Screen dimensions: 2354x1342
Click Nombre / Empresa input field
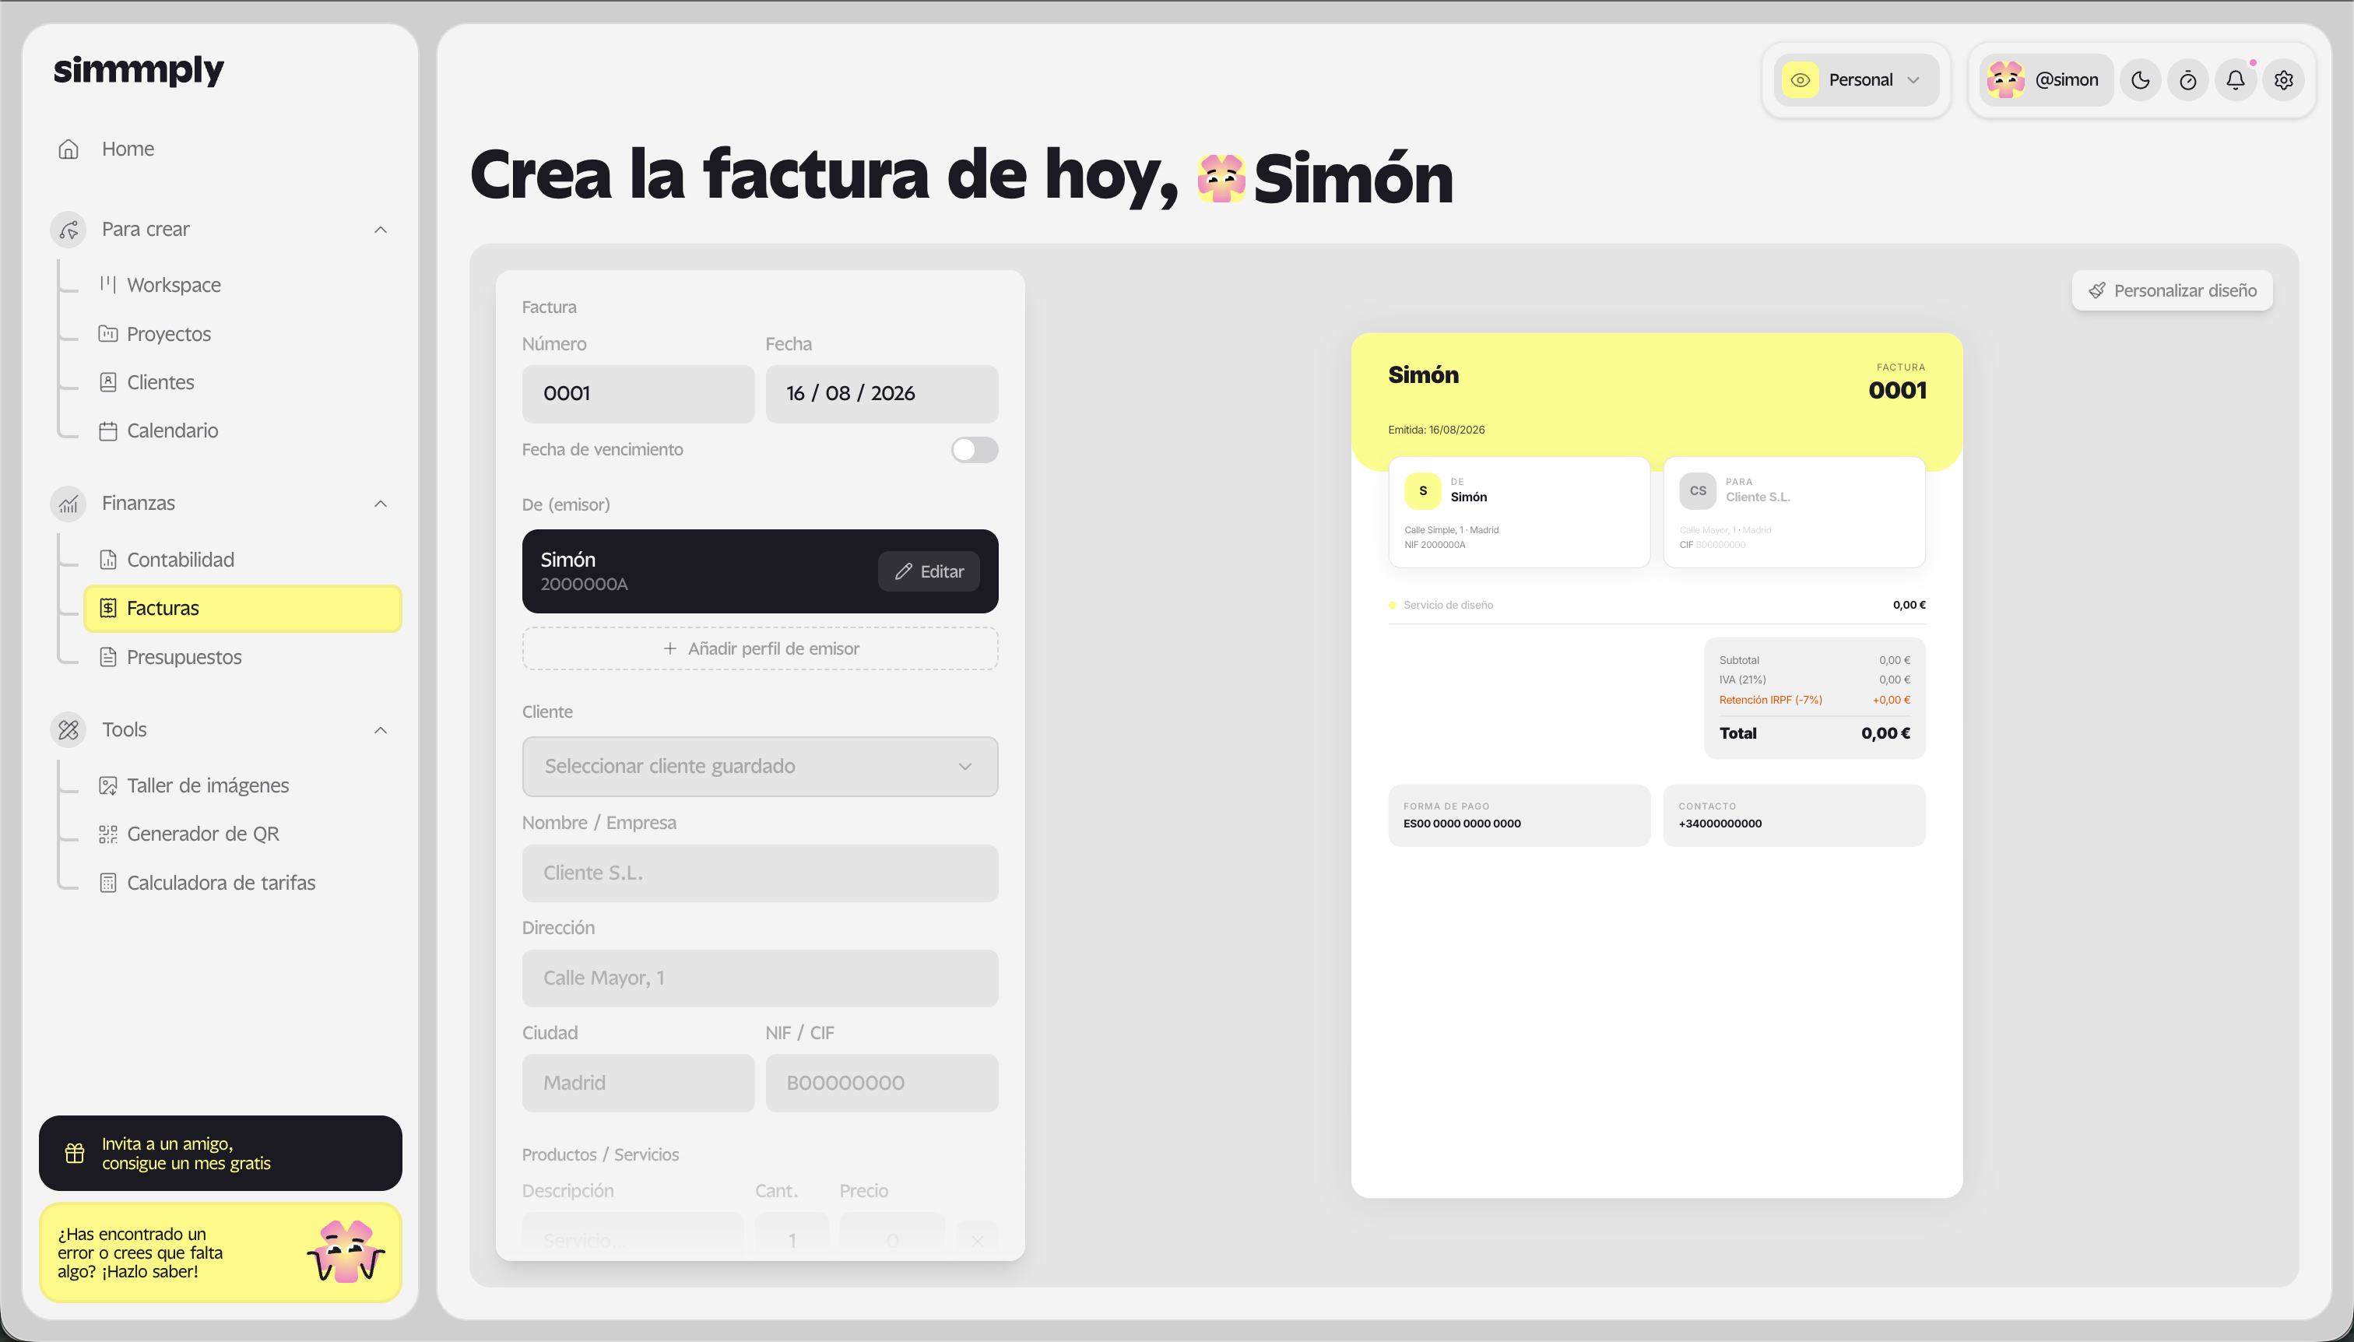tap(760, 873)
